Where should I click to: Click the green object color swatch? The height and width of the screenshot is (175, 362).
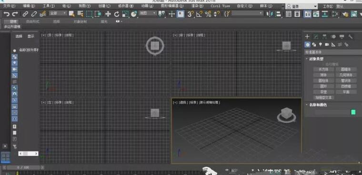tap(353, 112)
